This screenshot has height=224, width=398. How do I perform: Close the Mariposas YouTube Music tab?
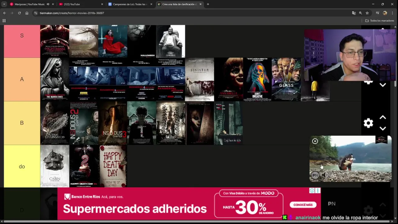point(53,4)
